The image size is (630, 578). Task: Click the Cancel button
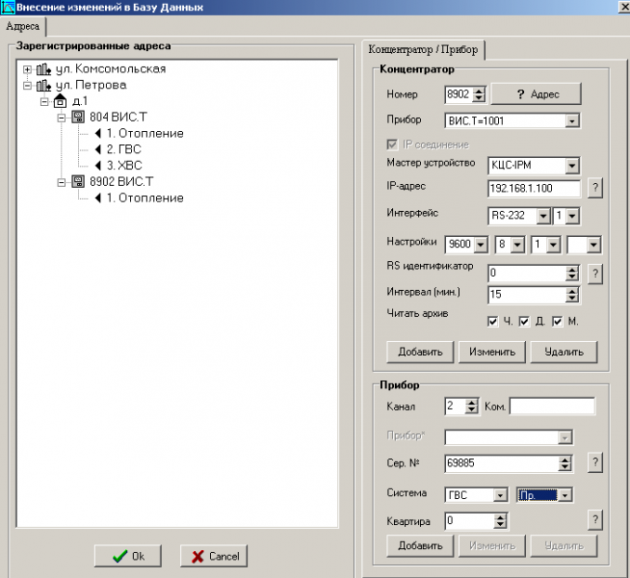click(x=214, y=556)
